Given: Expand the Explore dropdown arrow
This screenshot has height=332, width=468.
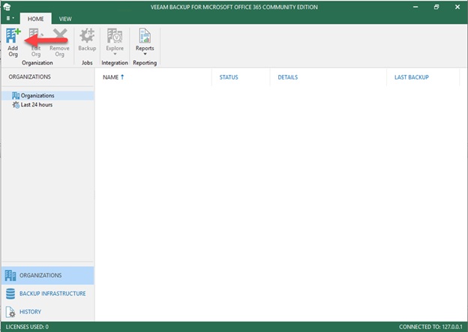Looking at the screenshot, I should pos(115,54).
